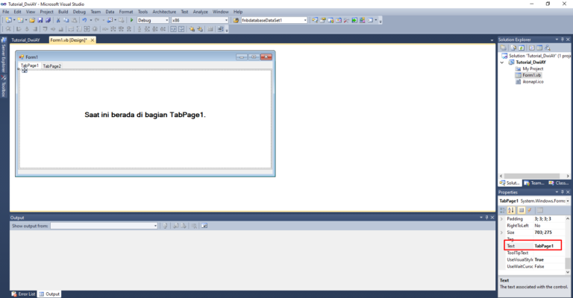
Task: Switch to the Team Explorer panel tab
Action: click(x=534, y=183)
